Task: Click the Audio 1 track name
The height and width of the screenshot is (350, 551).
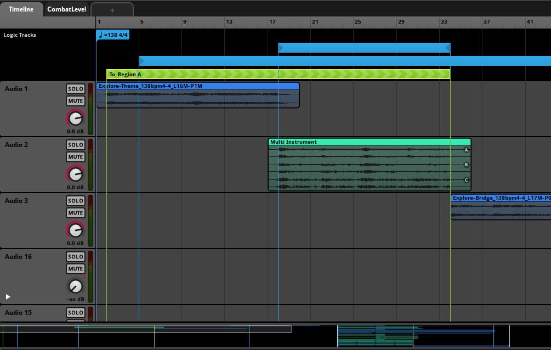Action: [16, 89]
